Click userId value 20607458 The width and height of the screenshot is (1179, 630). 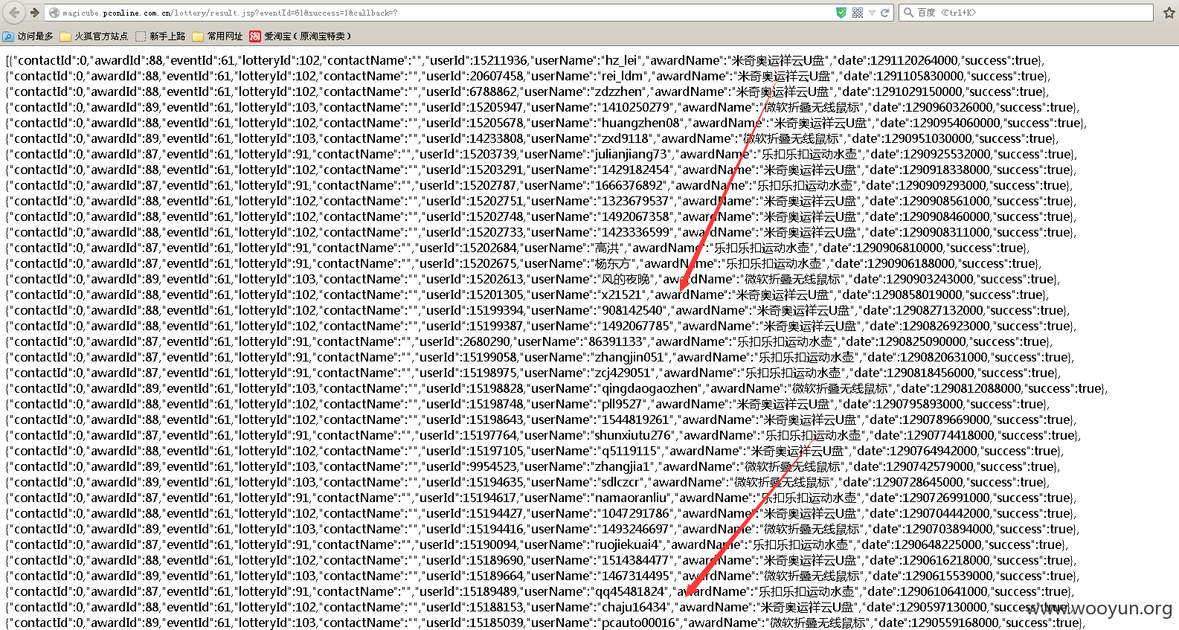[x=497, y=76]
